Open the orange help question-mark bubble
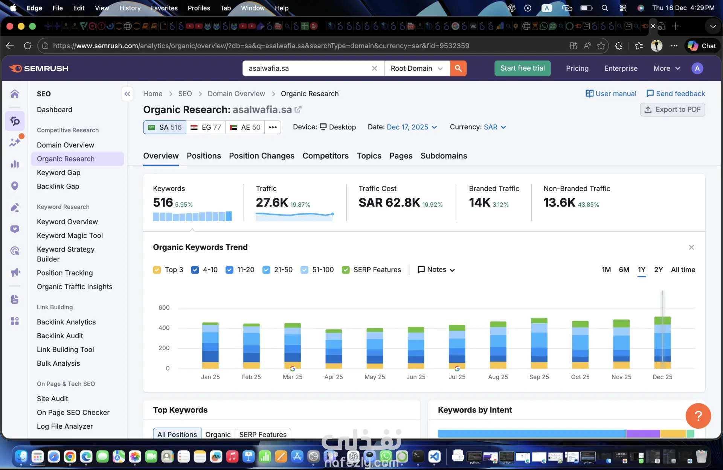Image resolution: width=723 pixels, height=470 pixels. pyautogui.click(x=698, y=416)
